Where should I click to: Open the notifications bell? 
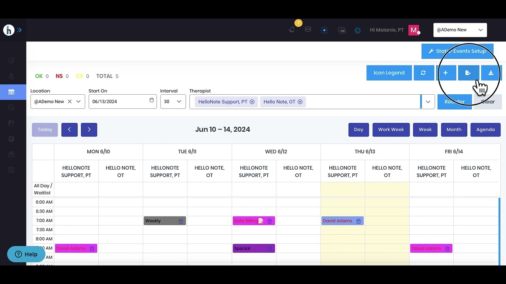[292, 30]
